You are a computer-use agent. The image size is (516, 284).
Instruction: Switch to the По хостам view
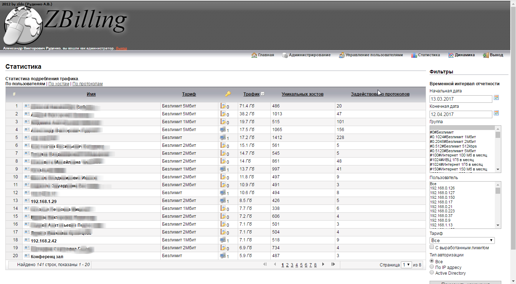click(x=59, y=84)
